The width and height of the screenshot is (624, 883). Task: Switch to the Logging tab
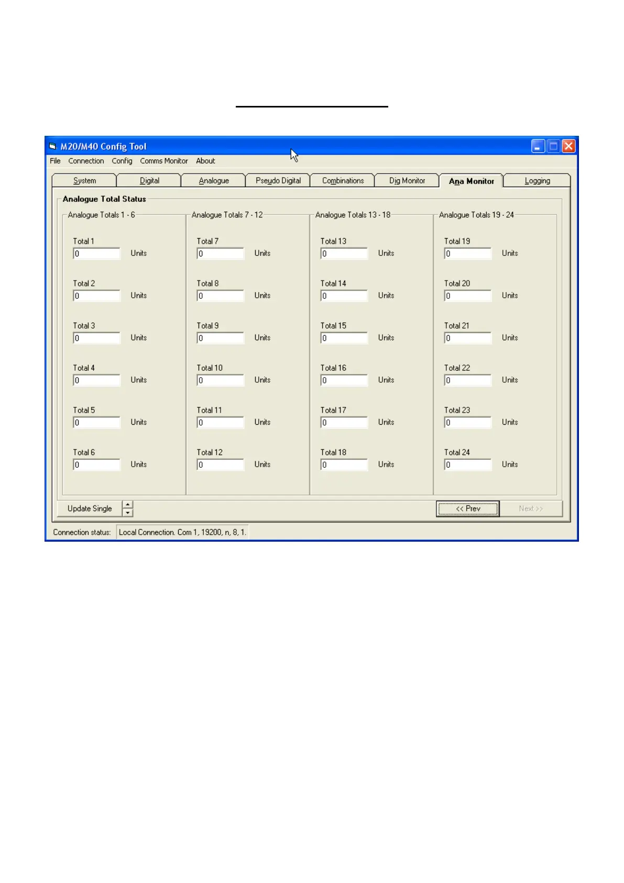coord(537,181)
